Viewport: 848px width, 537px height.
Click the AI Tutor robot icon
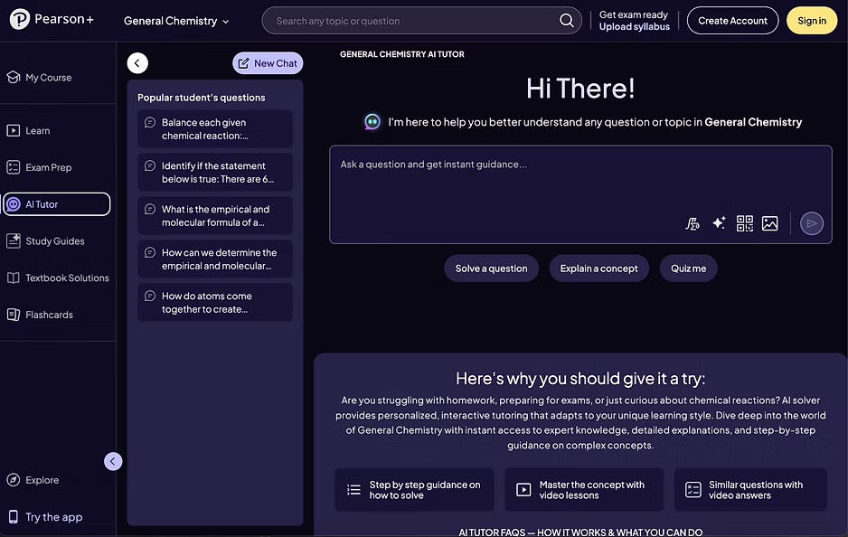[14, 204]
